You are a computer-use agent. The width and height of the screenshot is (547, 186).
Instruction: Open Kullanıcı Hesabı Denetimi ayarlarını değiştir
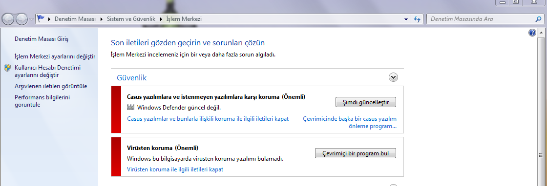pyautogui.click(x=47, y=71)
